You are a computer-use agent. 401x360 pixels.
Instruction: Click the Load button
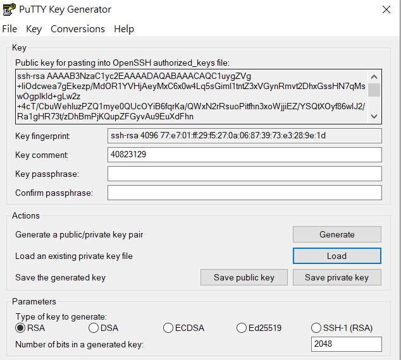[x=337, y=256]
